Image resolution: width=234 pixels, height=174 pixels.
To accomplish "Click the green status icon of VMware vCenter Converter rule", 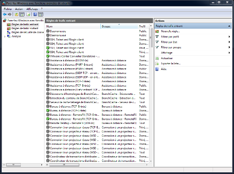I will 48,56.
